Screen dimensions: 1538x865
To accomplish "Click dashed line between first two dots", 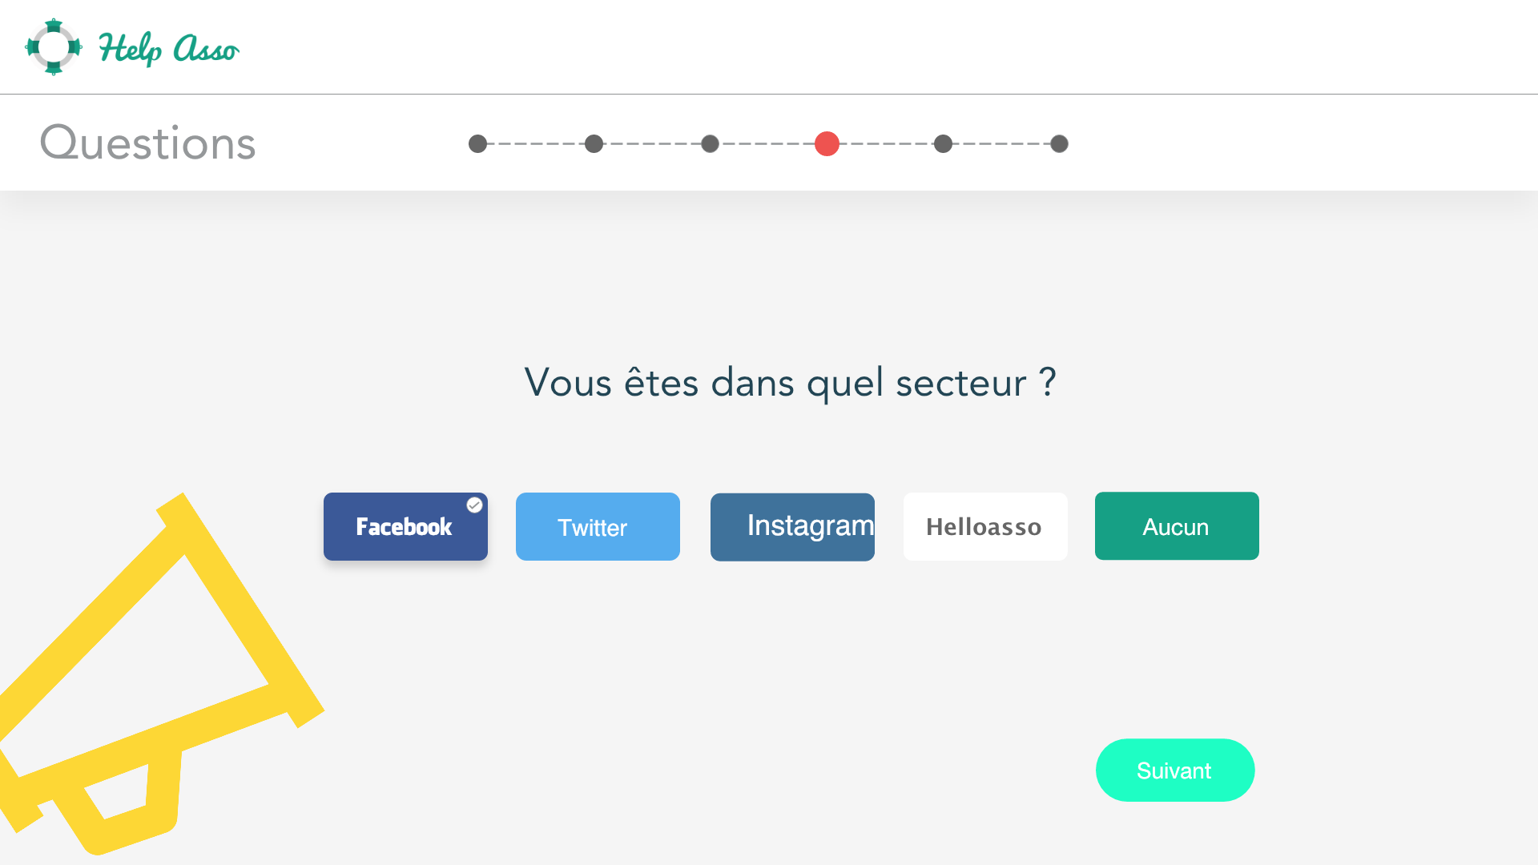I will (x=536, y=143).
